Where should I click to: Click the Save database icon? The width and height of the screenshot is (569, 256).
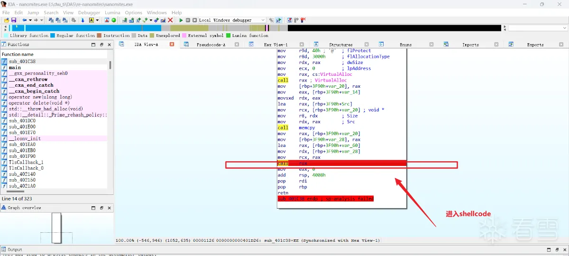[x=14, y=20]
